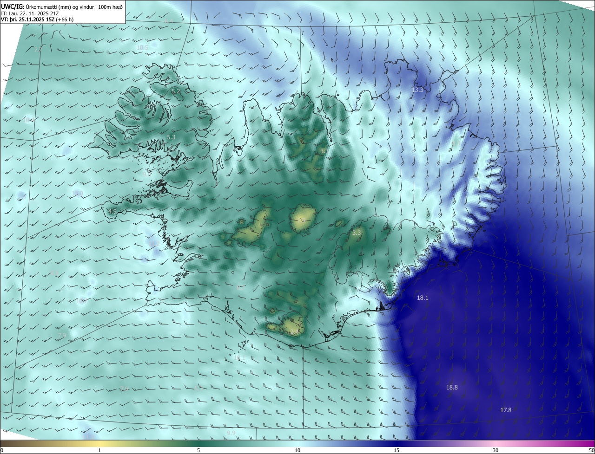Click the 10 tick label on the color scale
595x454 pixels.
[x=297, y=450]
